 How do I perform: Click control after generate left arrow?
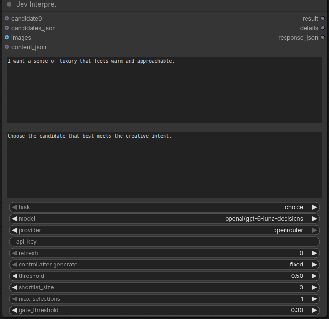[x=14, y=265]
